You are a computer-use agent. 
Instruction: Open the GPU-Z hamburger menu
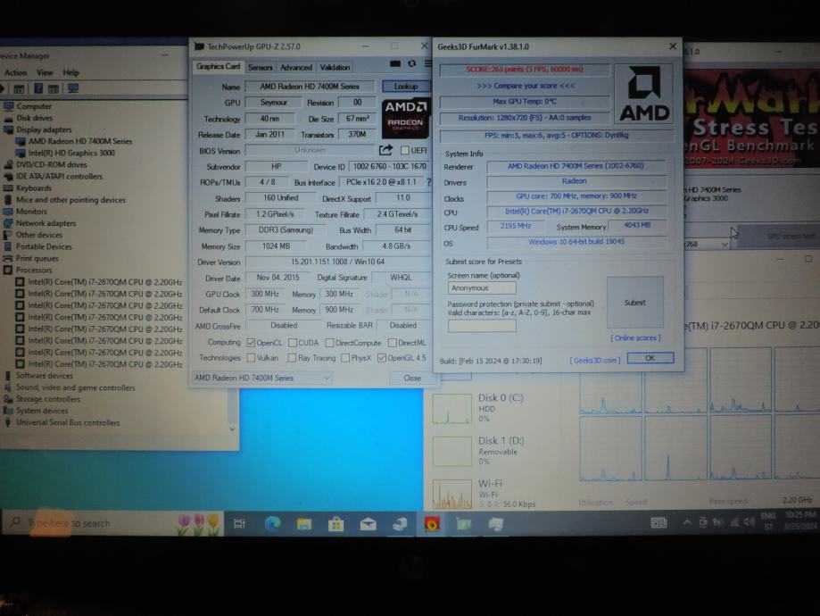tap(427, 64)
